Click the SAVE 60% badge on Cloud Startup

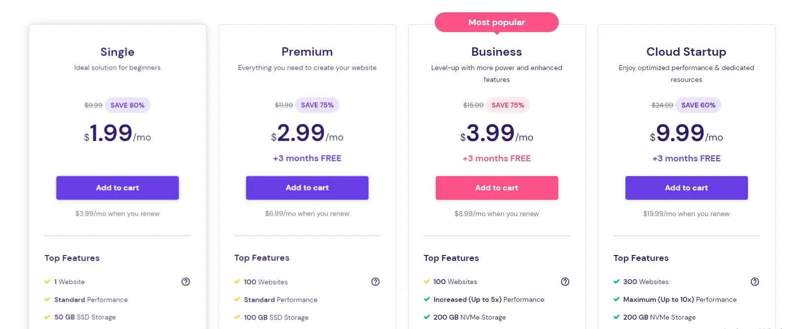click(698, 105)
